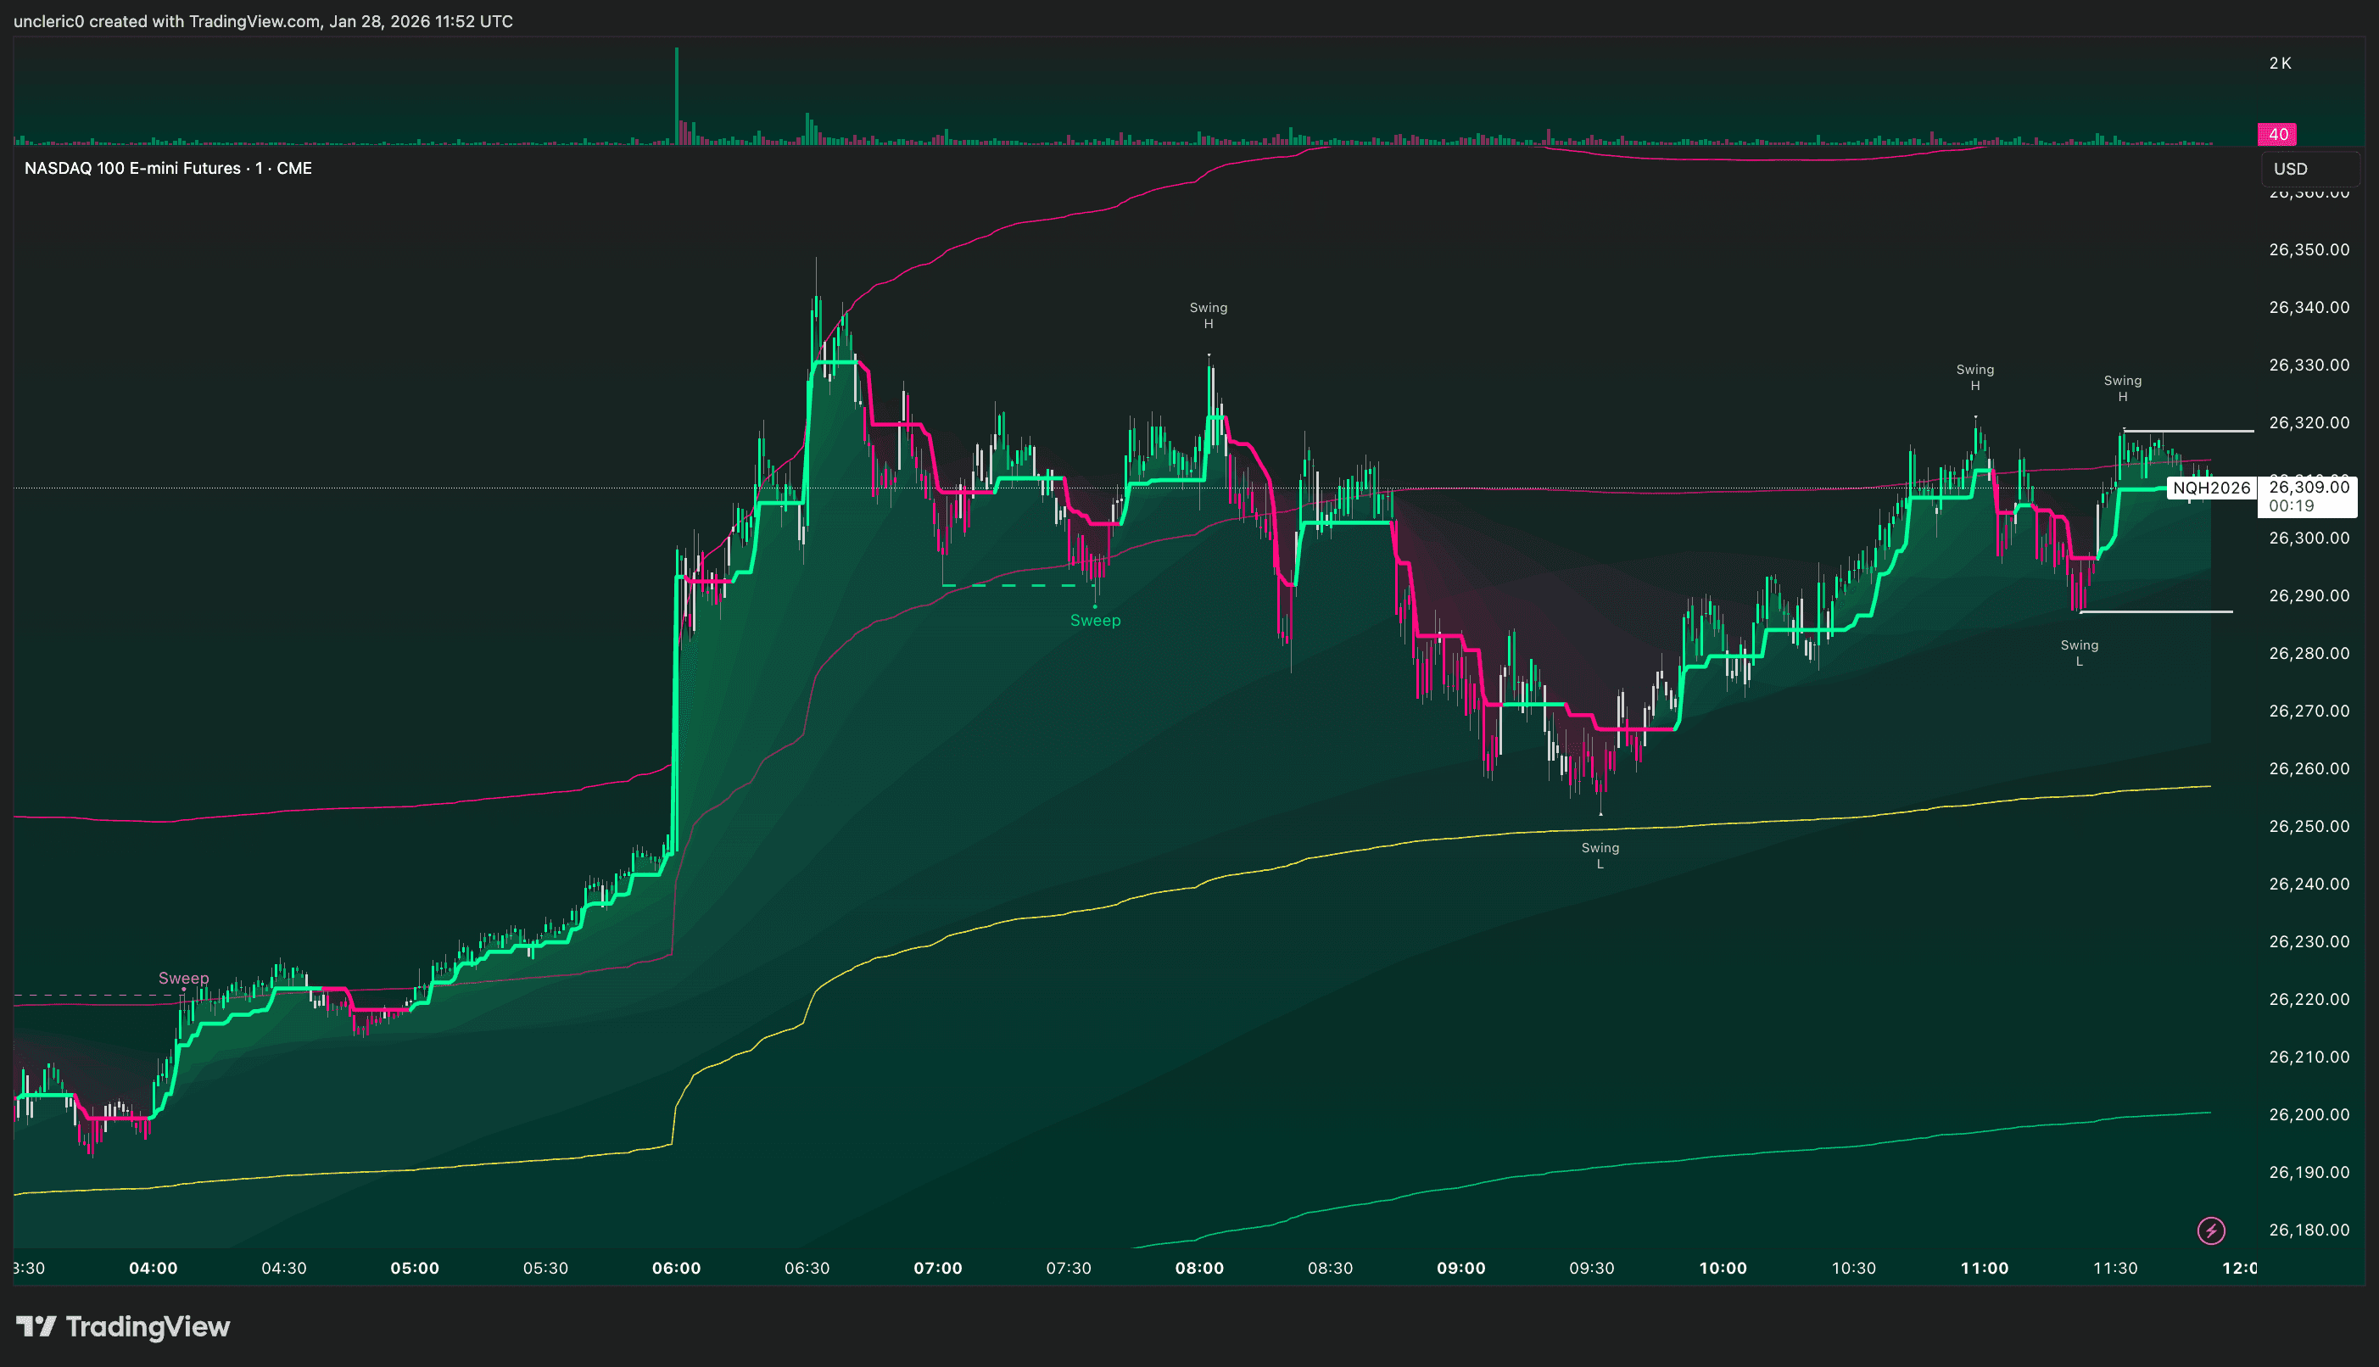
Task: Click the pink lightning bolt icon
Action: click(x=2211, y=1230)
